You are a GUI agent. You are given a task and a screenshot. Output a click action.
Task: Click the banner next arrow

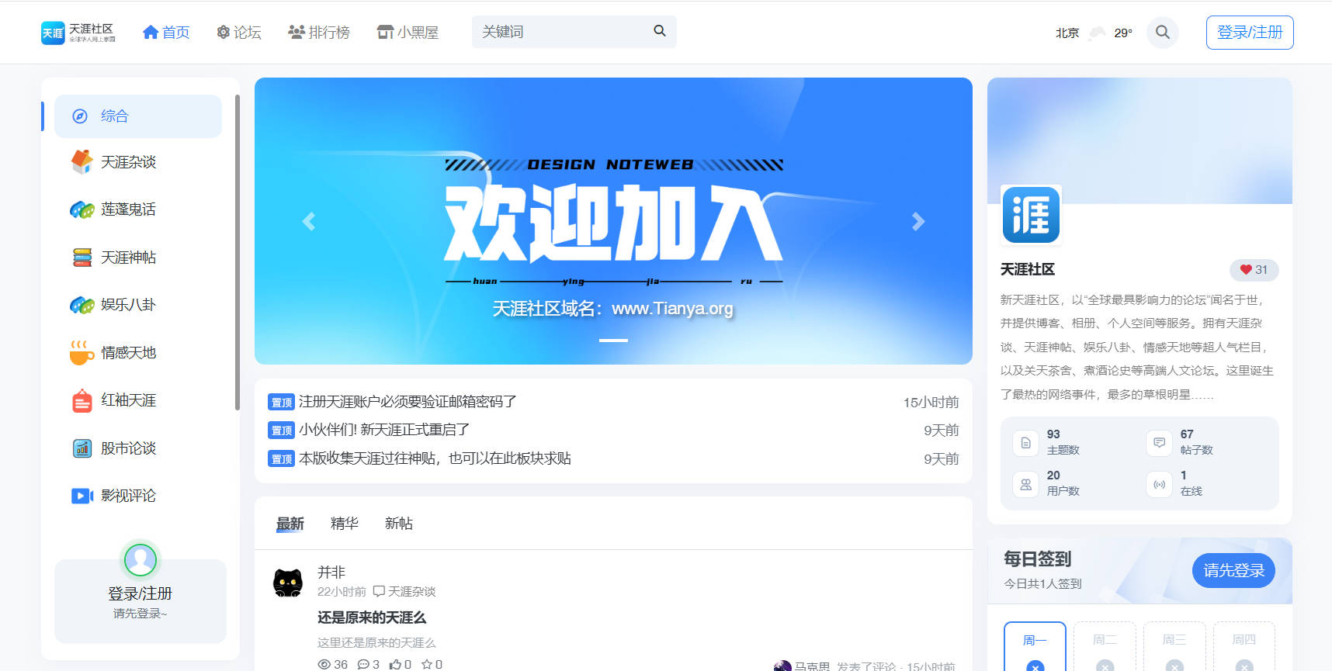pos(918,222)
